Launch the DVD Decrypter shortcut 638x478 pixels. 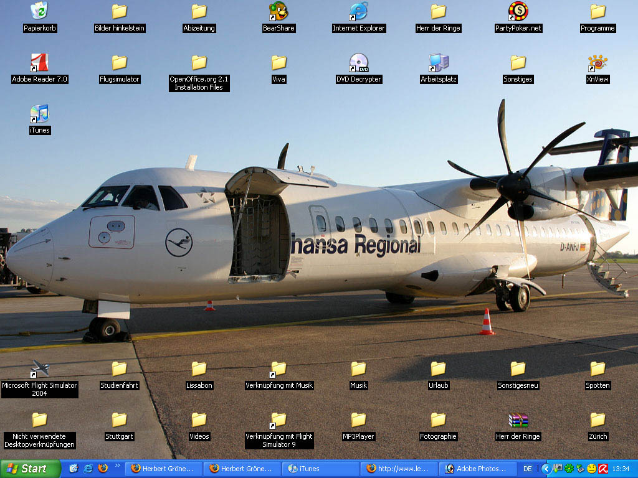[358, 62]
